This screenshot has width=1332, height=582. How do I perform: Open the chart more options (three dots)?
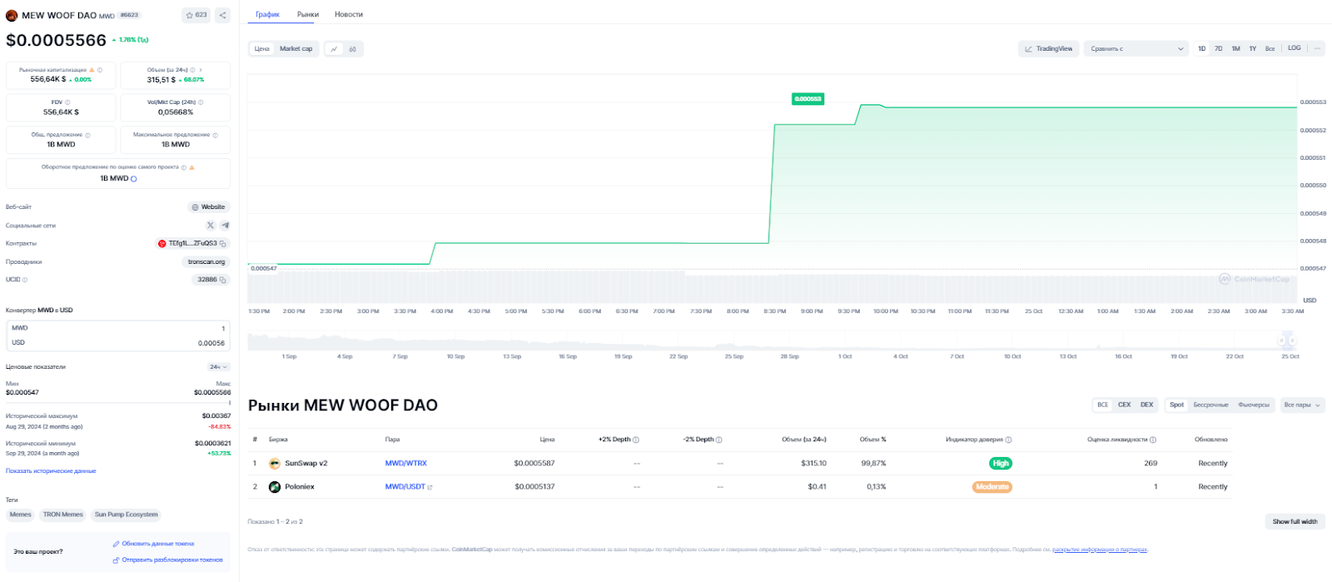1317,48
